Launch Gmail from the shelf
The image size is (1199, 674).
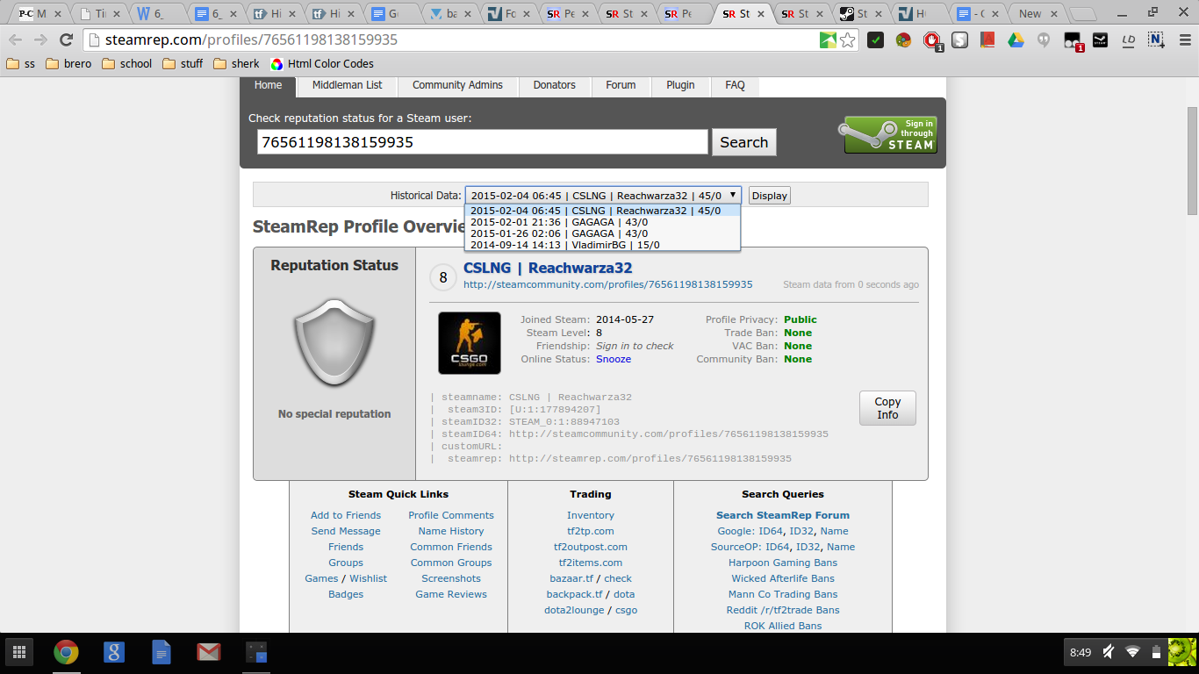pyautogui.click(x=208, y=652)
